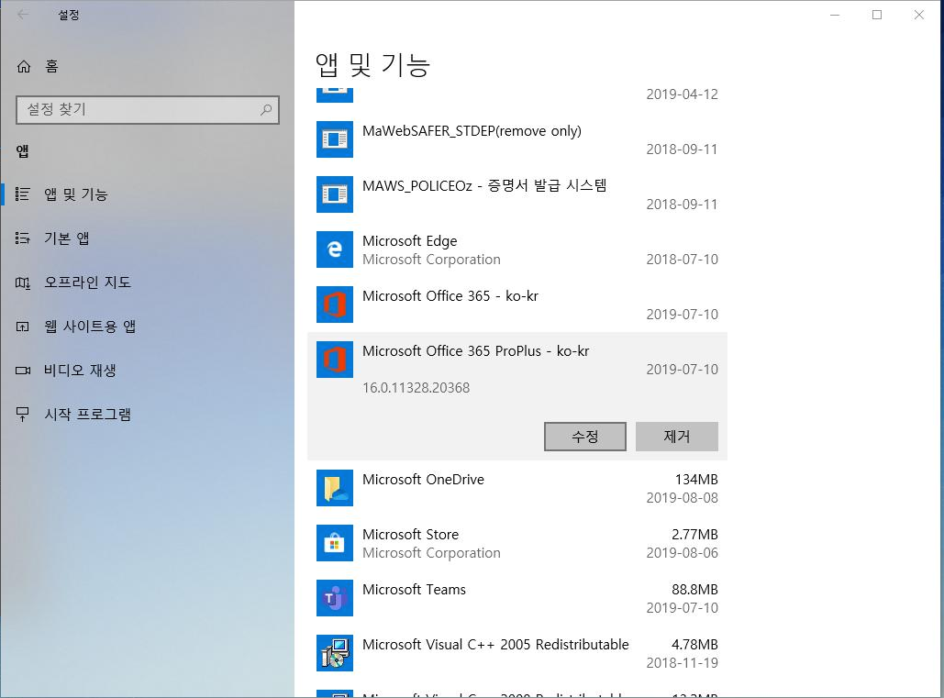Click the date 2018-11-19
The width and height of the screenshot is (944, 698).
[683, 662]
